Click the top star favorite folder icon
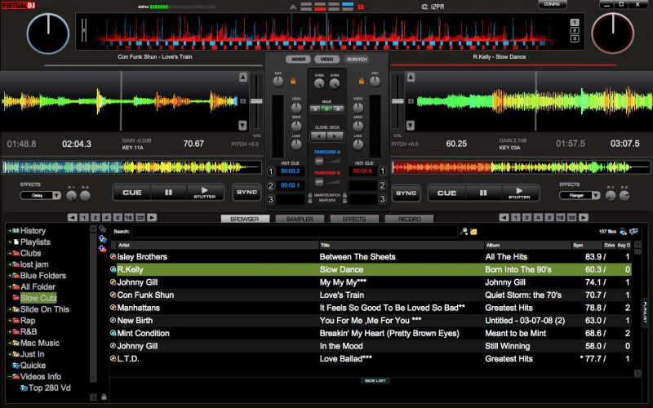The image size is (653, 408). click(103, 228)
